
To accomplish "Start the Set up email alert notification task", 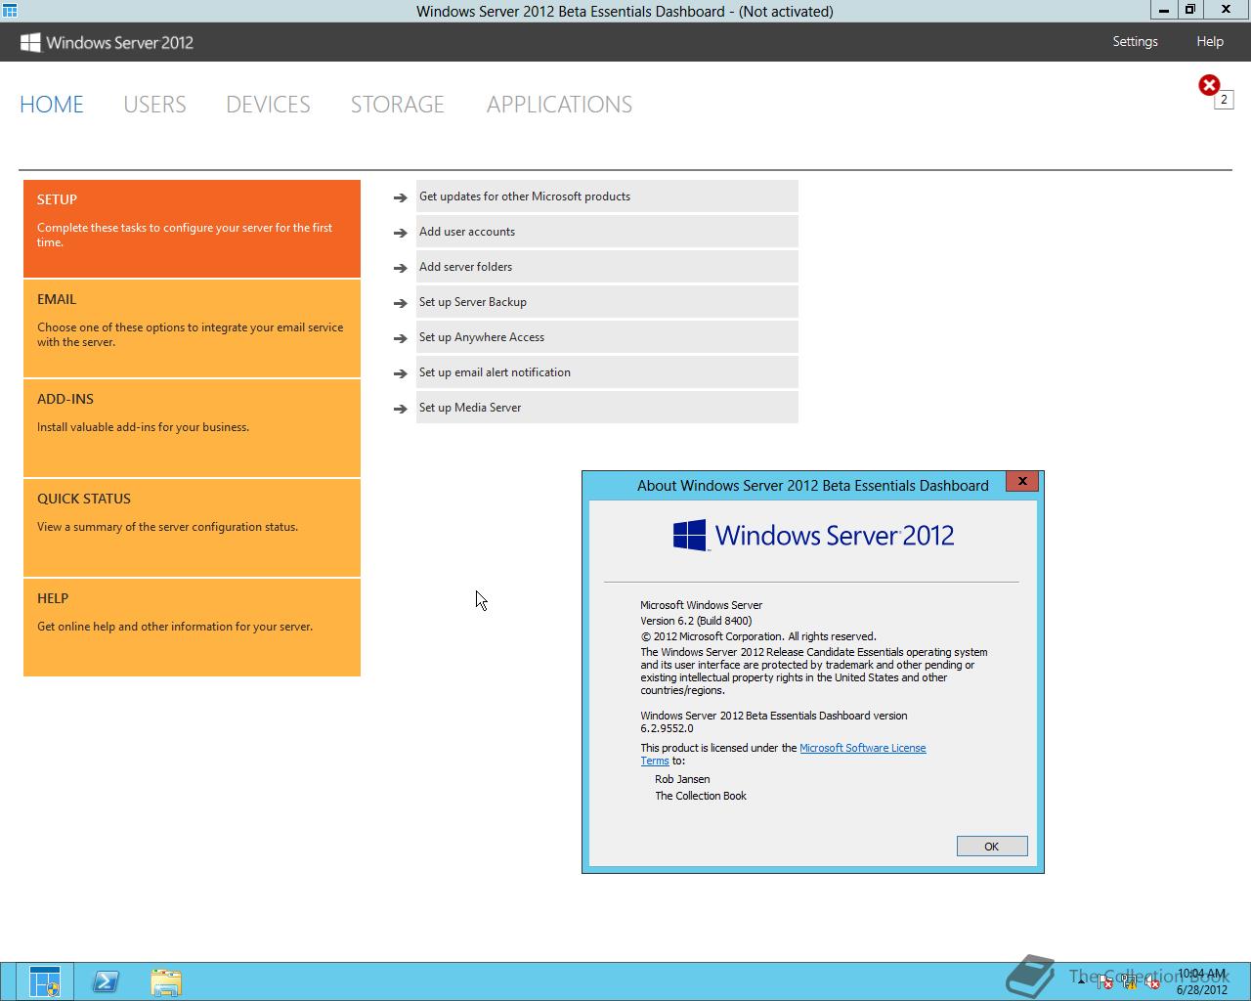I will [607, 372].
